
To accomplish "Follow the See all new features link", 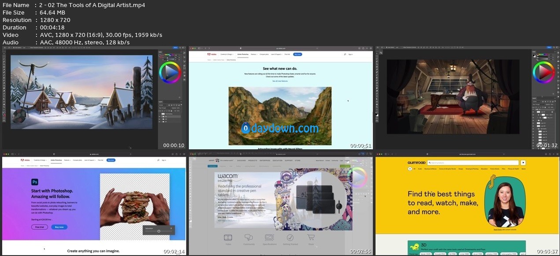I will pos(280,81).
